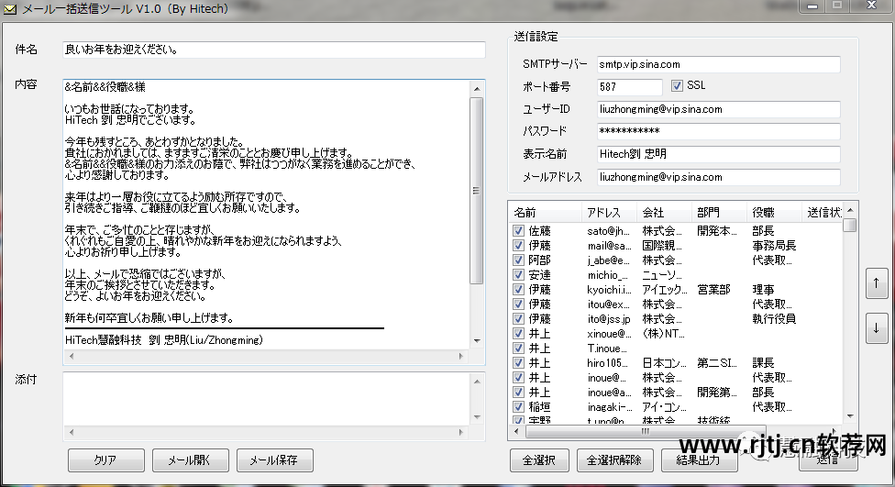
Task: Focus the パスワード field
Action: (x=719, y=131)
